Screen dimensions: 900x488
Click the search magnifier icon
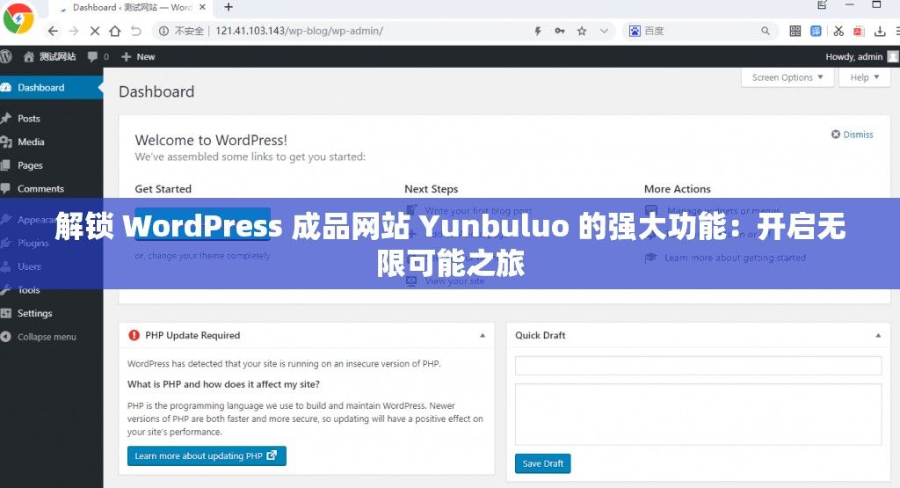coord(766,31)
